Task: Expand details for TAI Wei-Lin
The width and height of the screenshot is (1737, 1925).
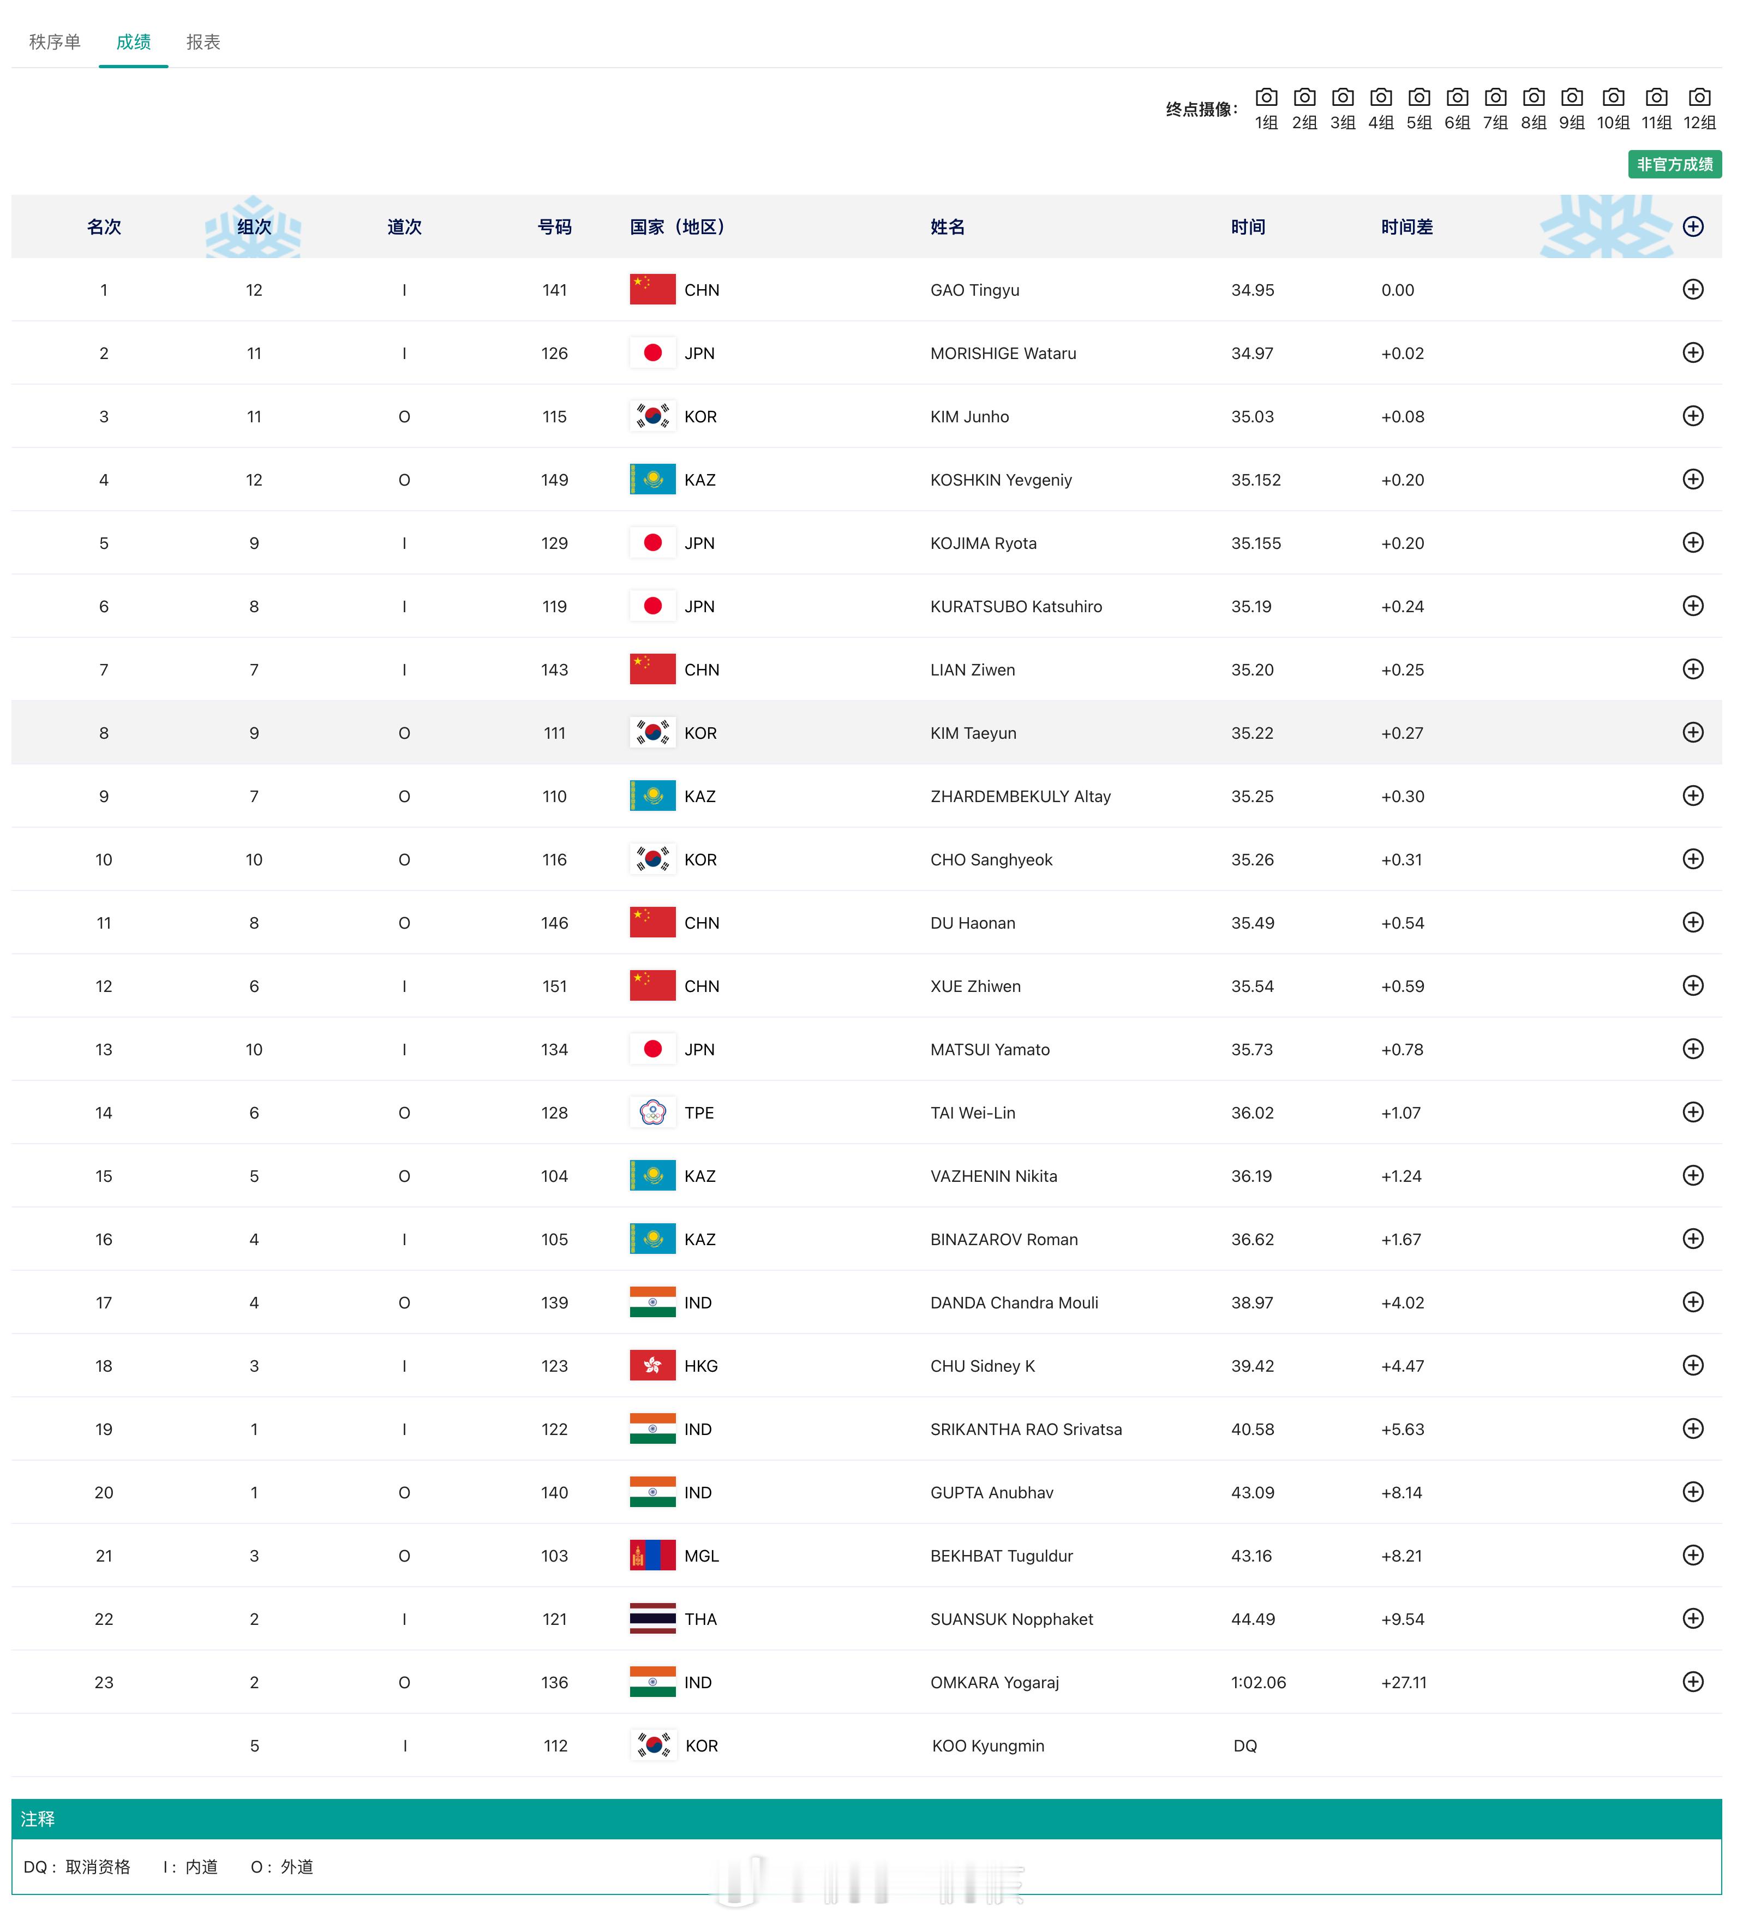Action: coord(1692,1112)
